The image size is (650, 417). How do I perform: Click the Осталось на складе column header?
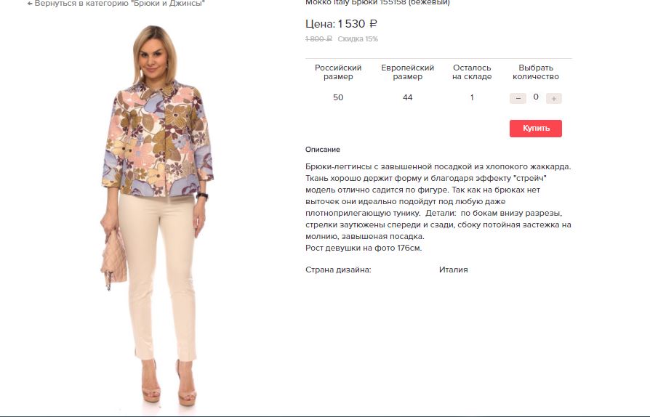(472, 72)
